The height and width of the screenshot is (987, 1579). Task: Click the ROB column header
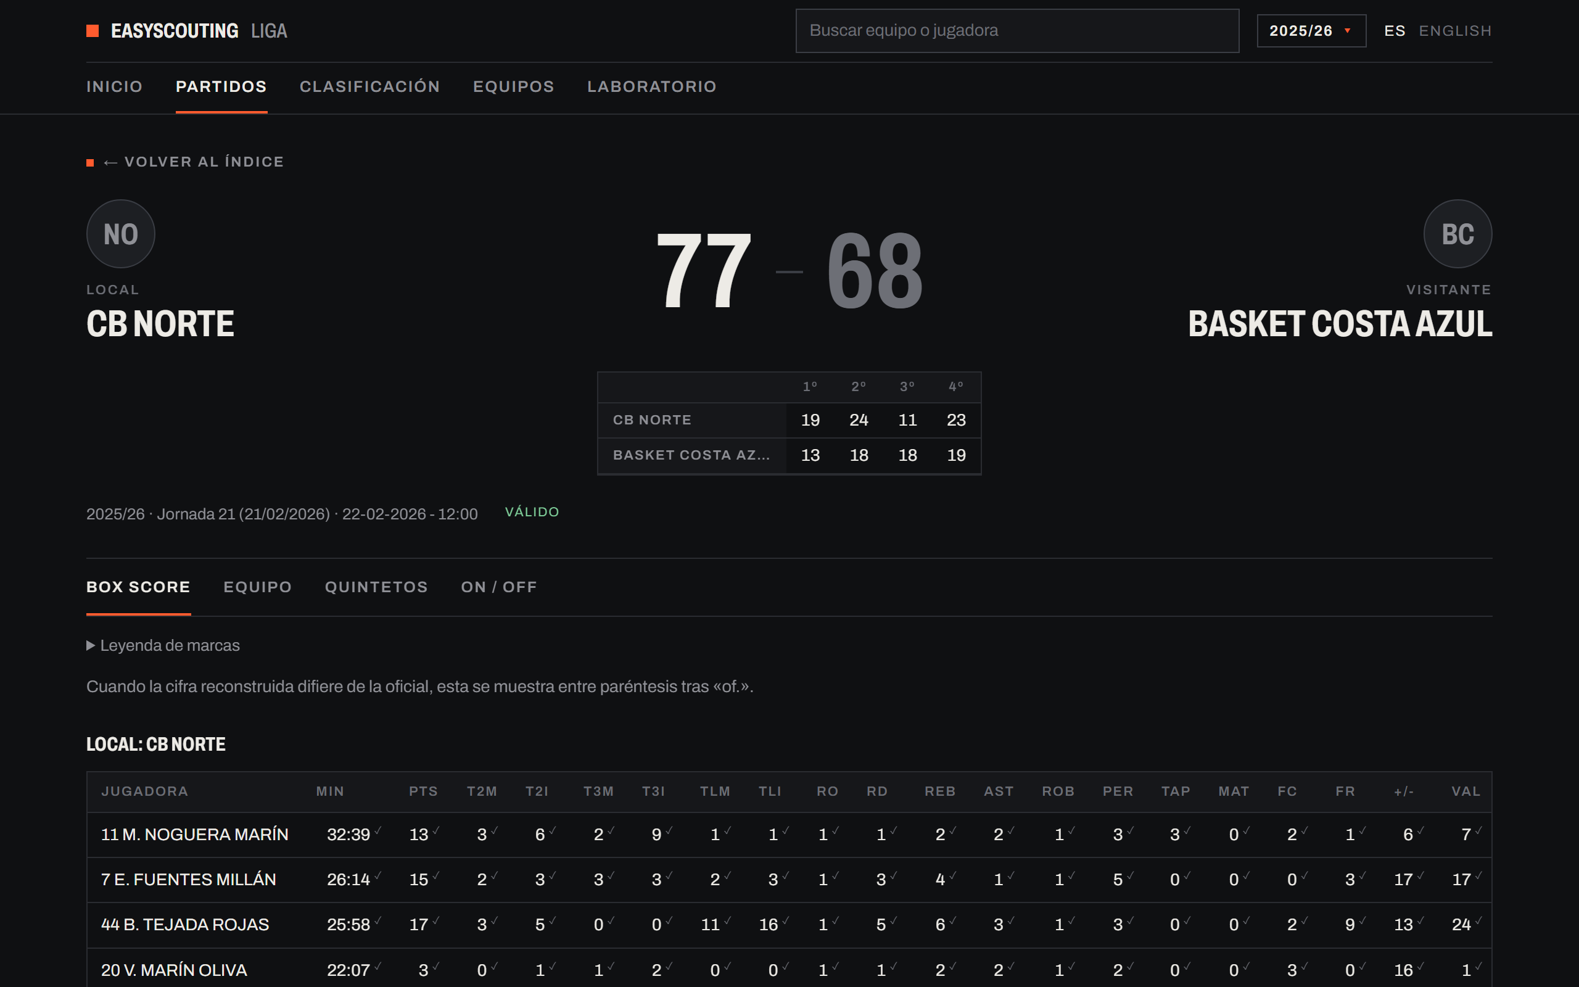1058,791
